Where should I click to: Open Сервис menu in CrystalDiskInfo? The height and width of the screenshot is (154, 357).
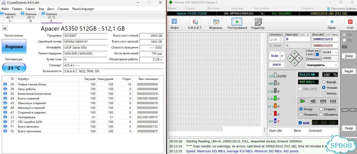pos(30,9)
